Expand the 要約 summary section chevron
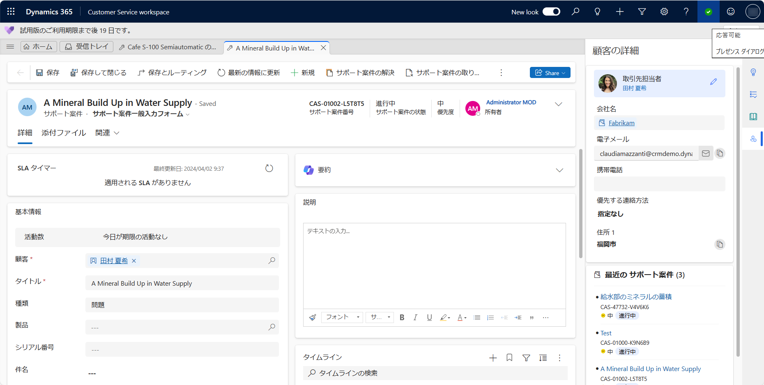This screenshot has width=764, height=385. coord(559,170)
